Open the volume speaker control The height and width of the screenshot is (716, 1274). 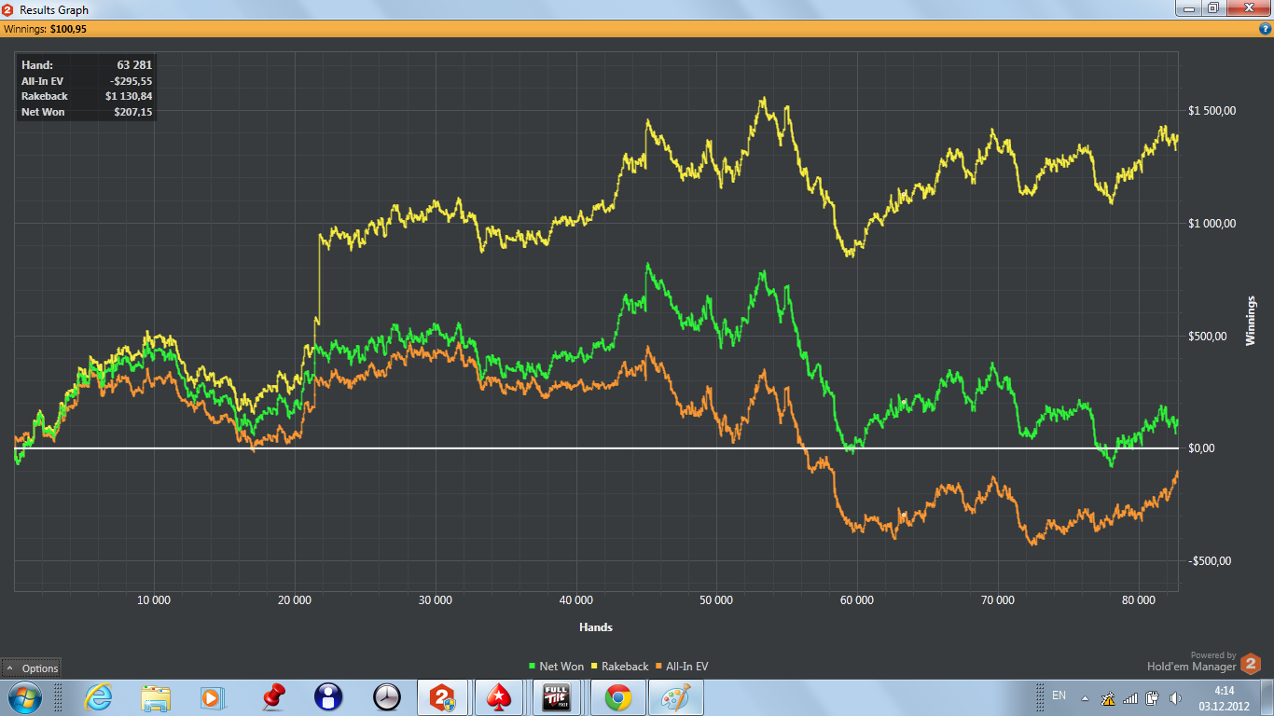(1174, 697)
